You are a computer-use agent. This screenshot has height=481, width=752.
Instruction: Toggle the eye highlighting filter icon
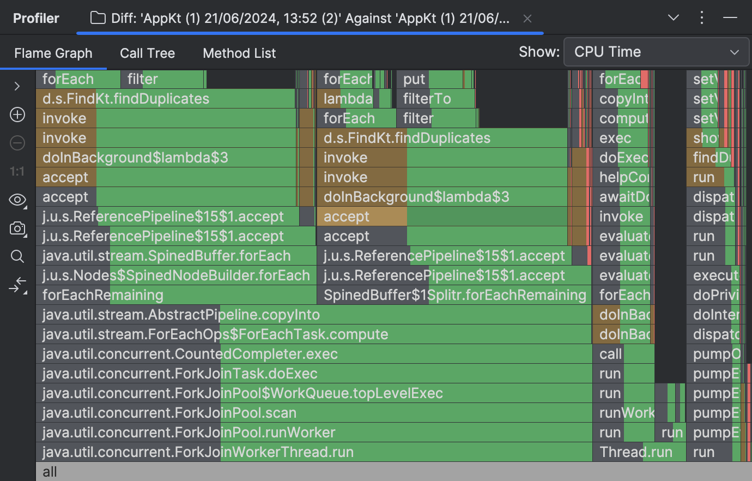coord(17,200)
